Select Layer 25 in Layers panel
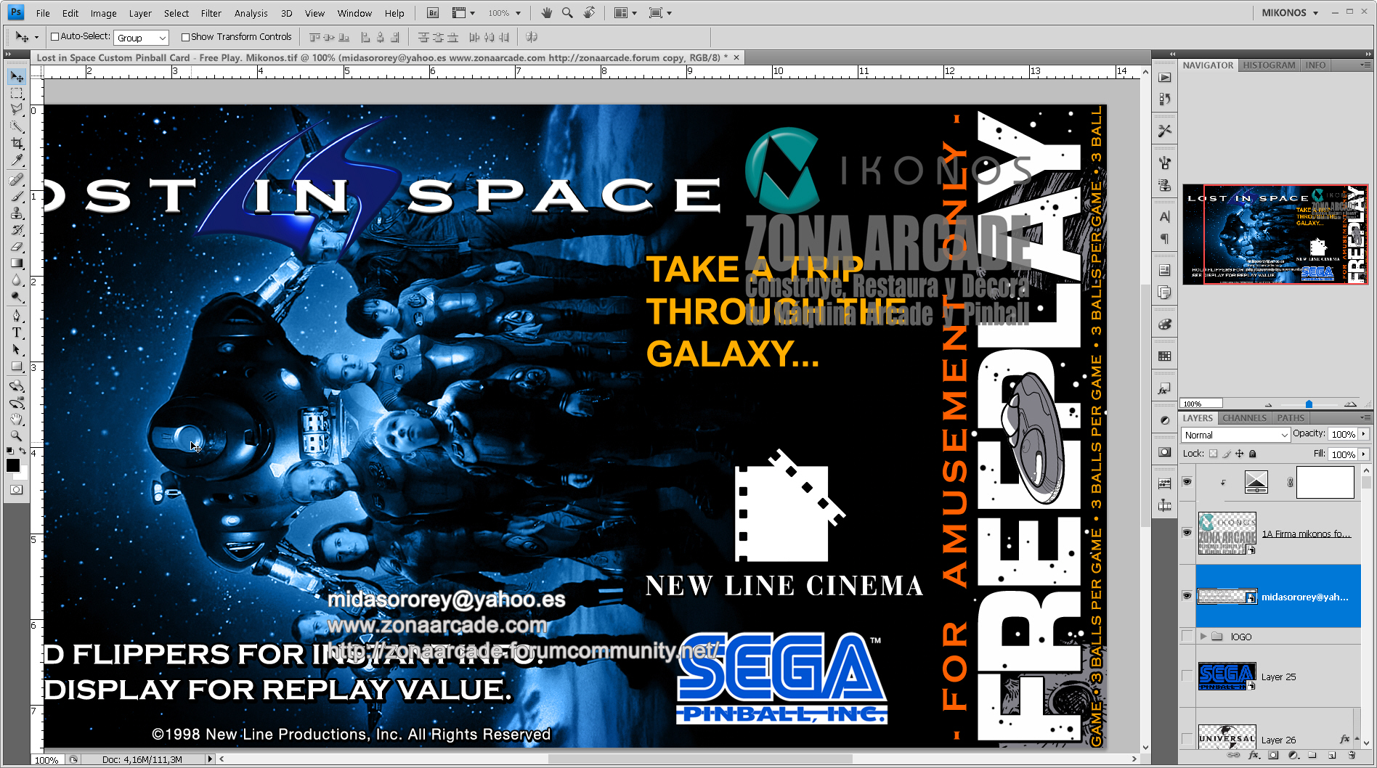This screenshot has height=768, width=1377. 1278,677
